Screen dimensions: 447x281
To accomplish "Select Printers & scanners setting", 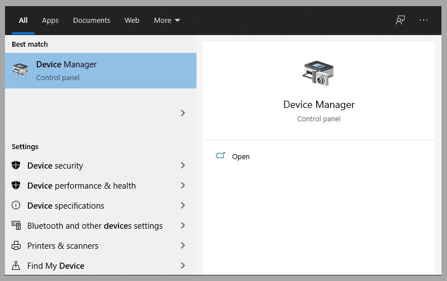I will pyautogui.click(x=101, y=245).
